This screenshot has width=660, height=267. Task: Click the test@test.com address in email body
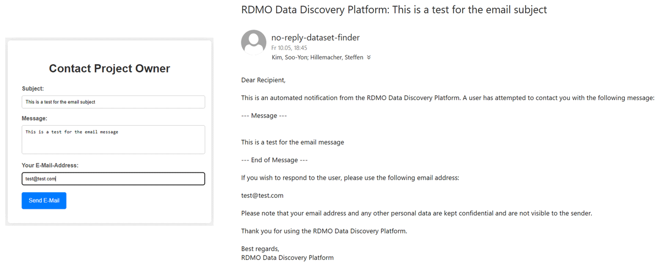click(x=262, y=196)
